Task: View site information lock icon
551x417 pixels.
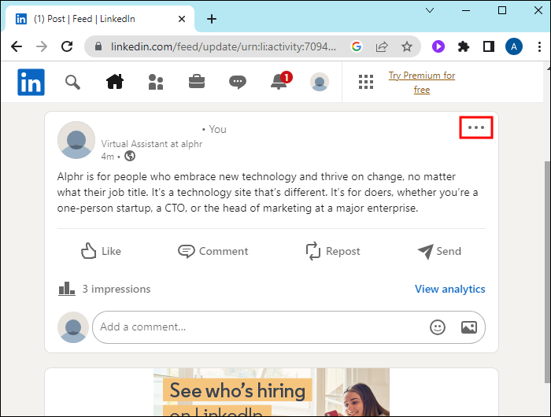Action: [x=98, y=46]
